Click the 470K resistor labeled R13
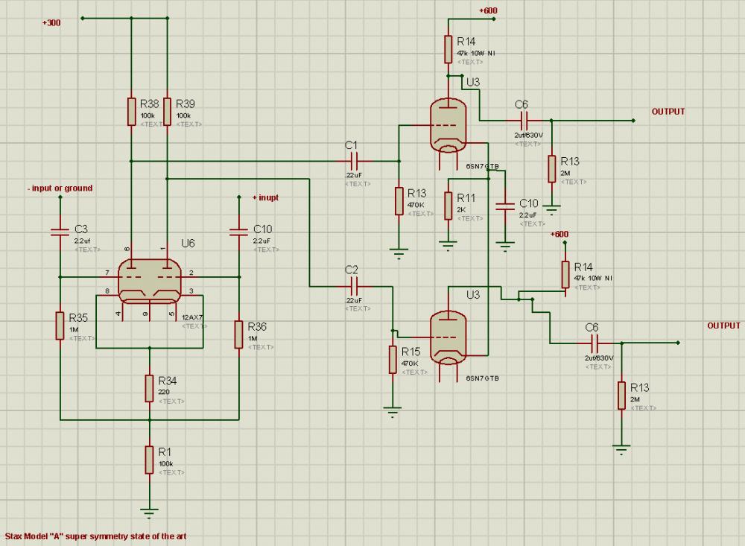 [x=399, y=200]
